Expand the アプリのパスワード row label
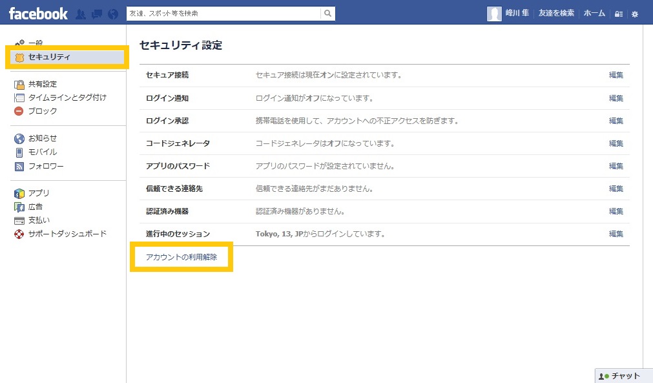Screen dimensions: 653x383 (178, 166)
